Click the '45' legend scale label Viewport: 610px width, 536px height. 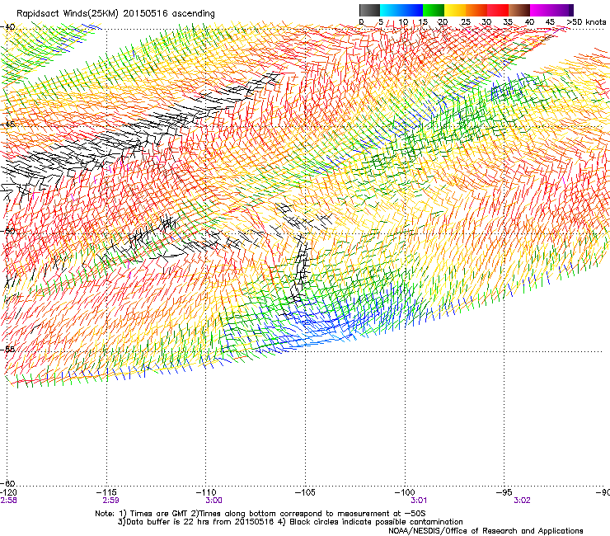point(550,22)
